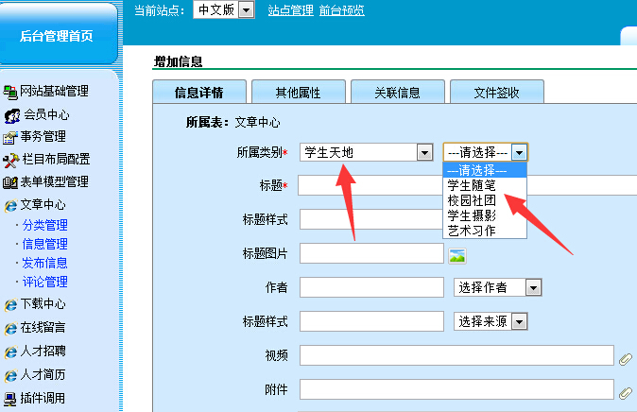This screenshot has width=637, height=412.
Task: Select 学生摄影 in the dropdown list
Action: coord(472,215)
